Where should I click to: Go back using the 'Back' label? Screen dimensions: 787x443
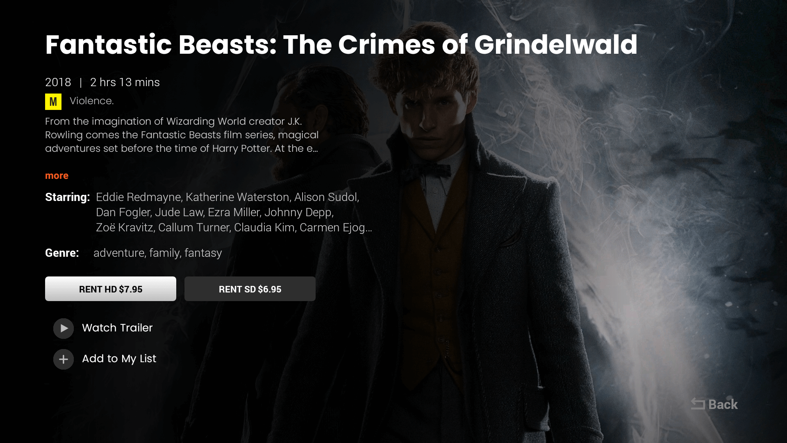coord(723,404)
